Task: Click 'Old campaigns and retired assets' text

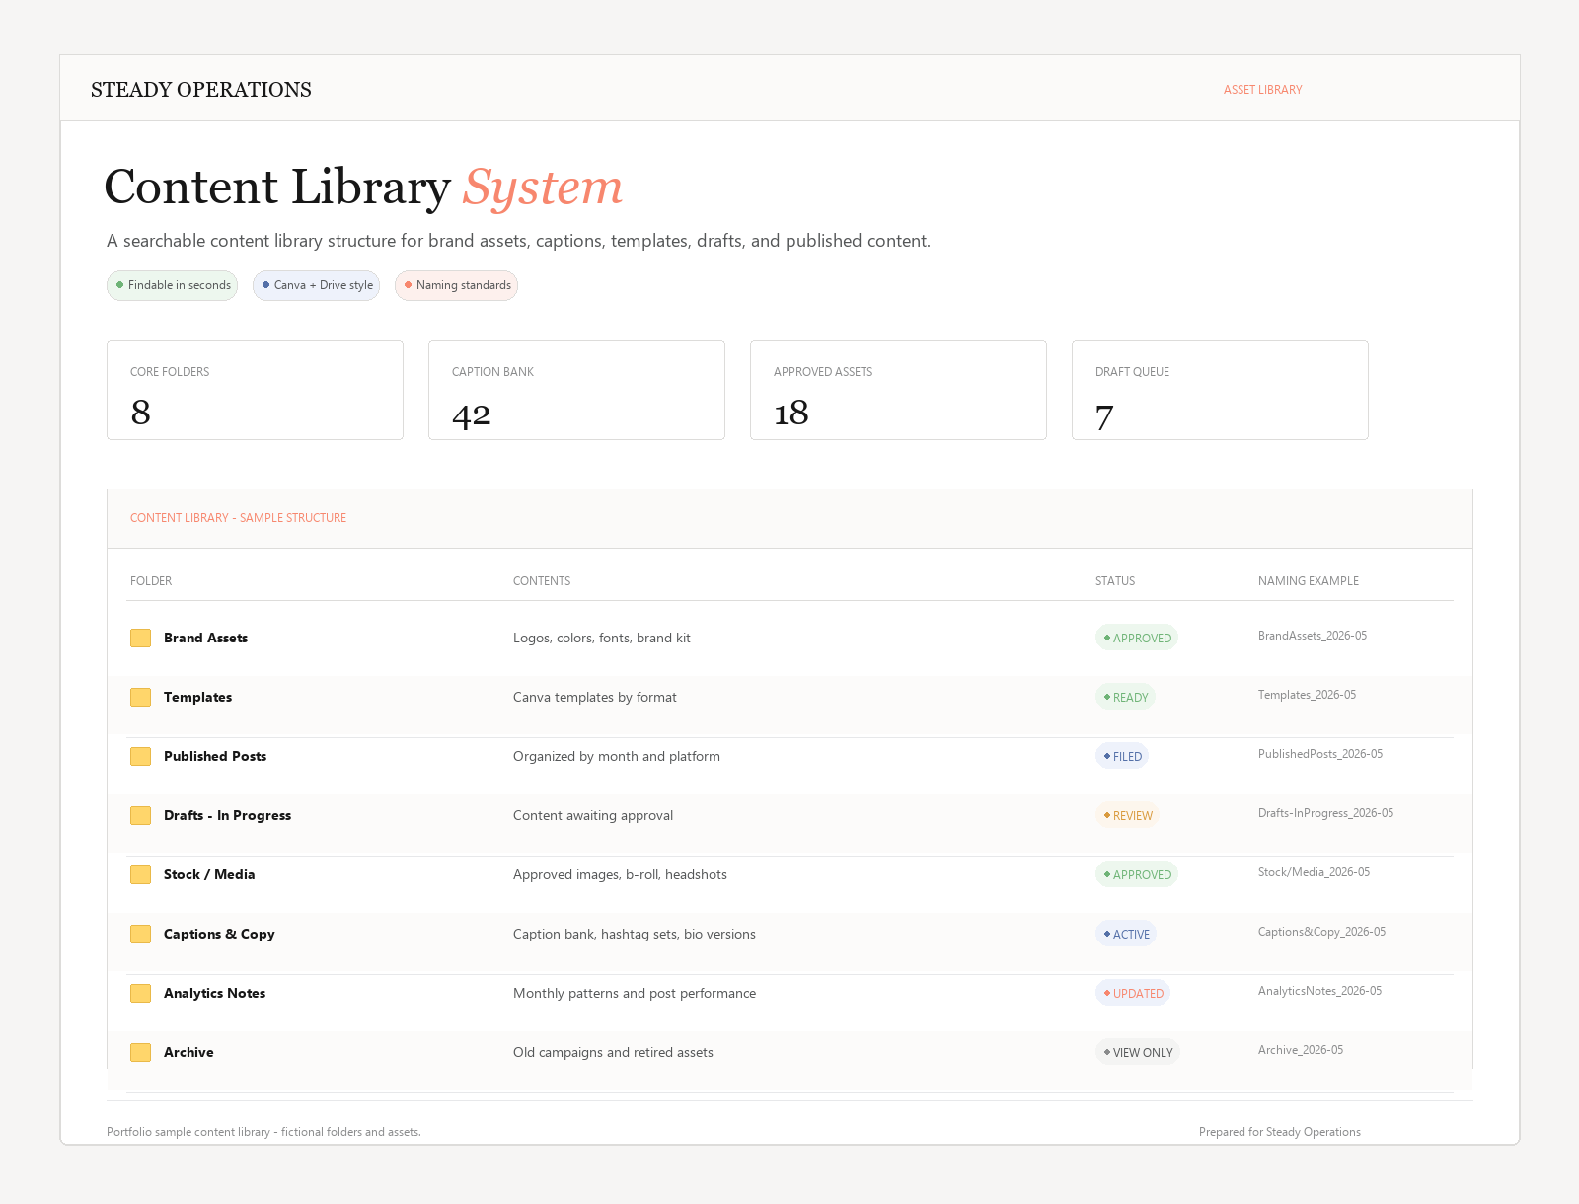Action: click(613, 1053)
